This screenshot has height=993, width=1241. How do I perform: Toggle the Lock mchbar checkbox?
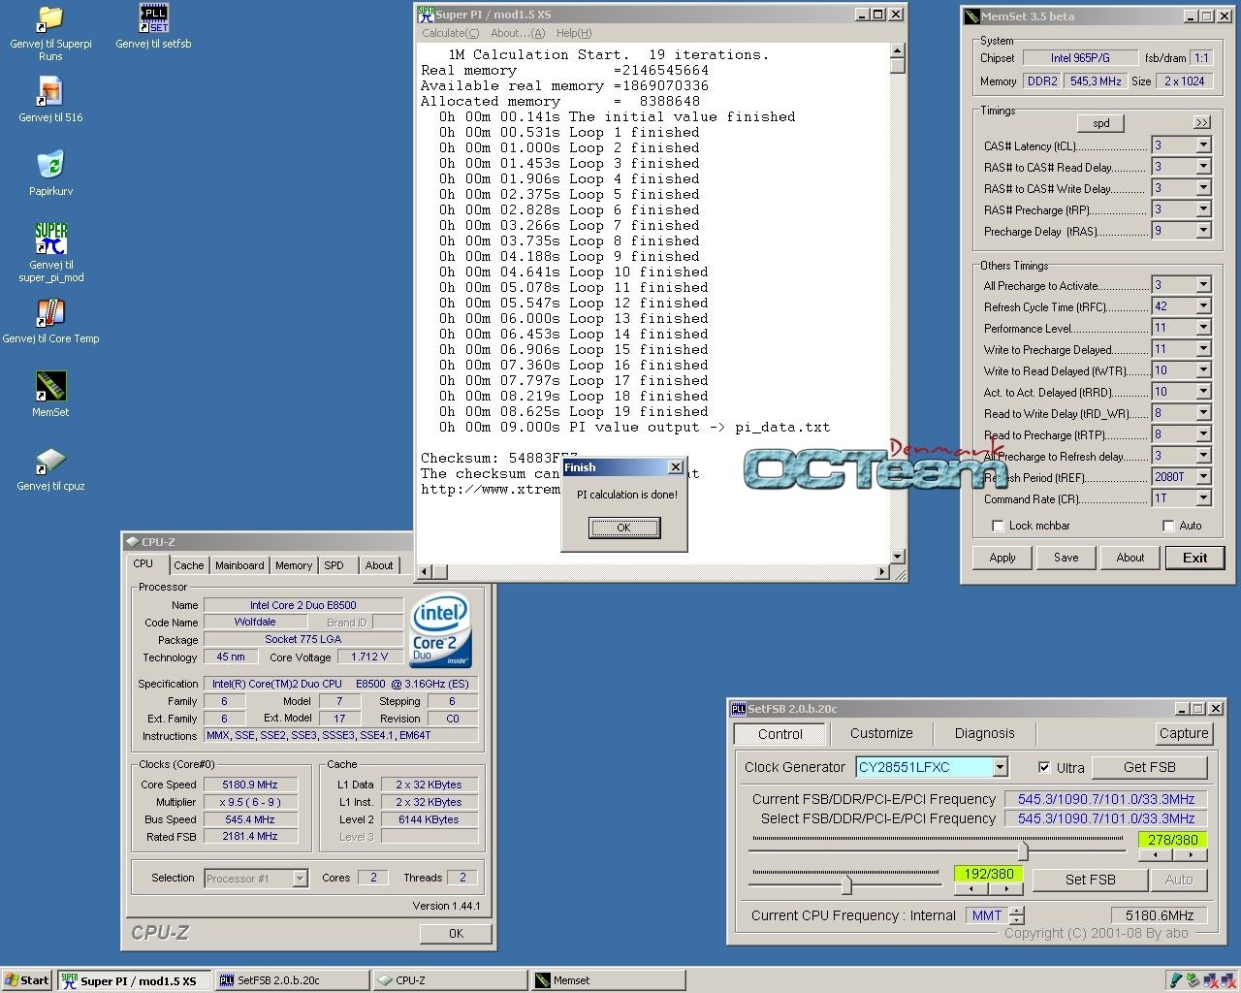(998, 526)
